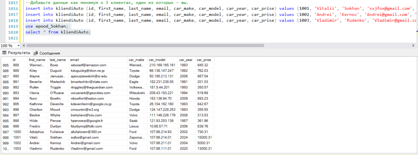Click the price cell 15000.31

tap(205, 137)
